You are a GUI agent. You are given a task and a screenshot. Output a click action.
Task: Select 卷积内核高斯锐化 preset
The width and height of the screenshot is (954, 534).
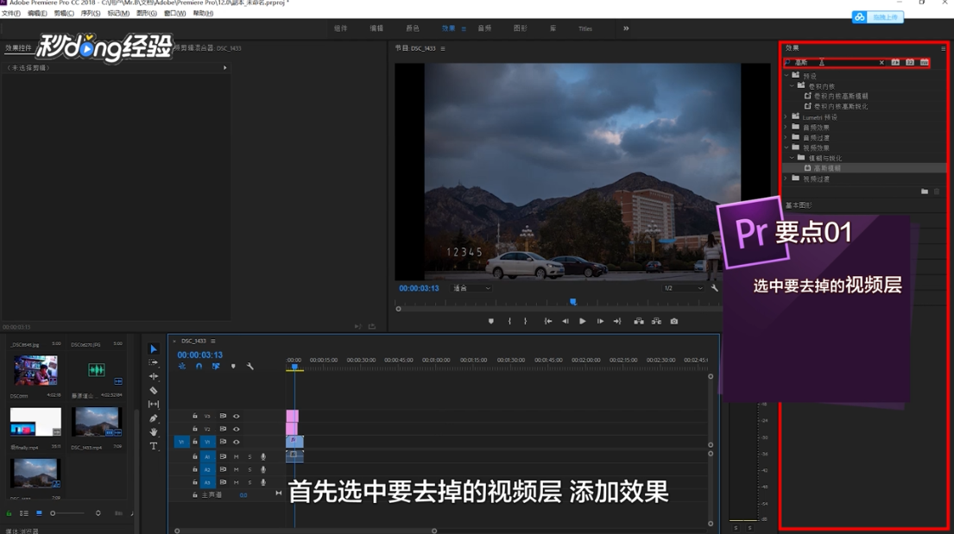point(841,106)
